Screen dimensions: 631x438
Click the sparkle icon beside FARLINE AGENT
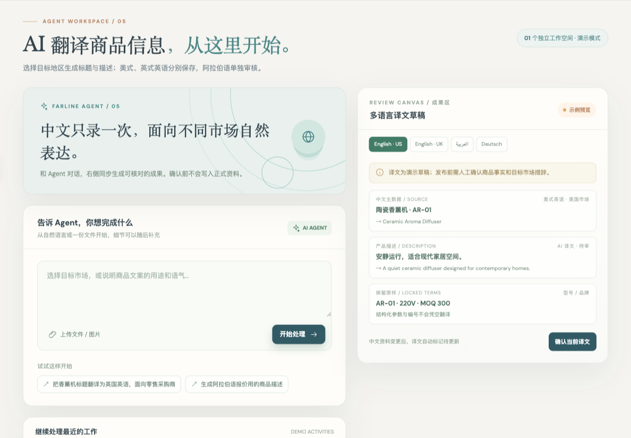coord(44,106)
